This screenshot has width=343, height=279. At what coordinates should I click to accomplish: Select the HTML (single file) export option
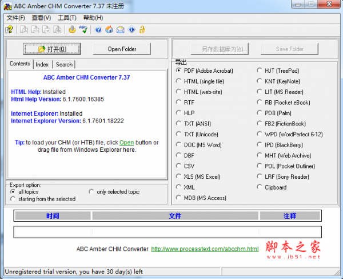click(x=179, y=81)
